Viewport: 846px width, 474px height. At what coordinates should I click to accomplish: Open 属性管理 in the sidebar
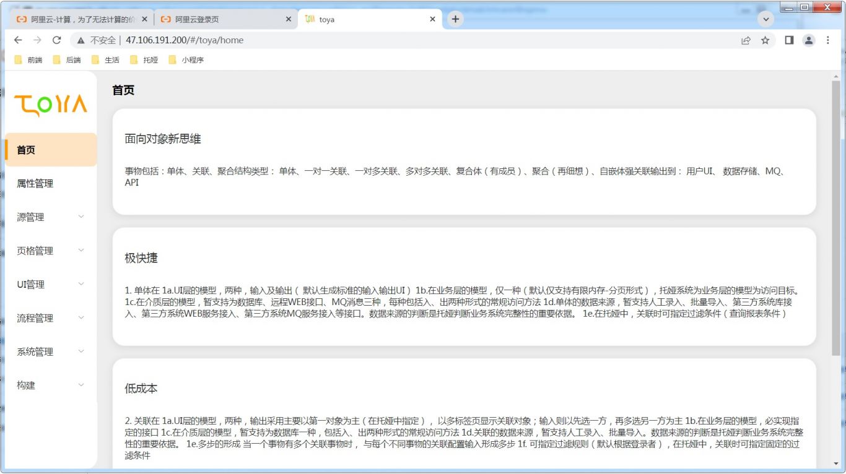pyautogui.click(x=51, y=183)
